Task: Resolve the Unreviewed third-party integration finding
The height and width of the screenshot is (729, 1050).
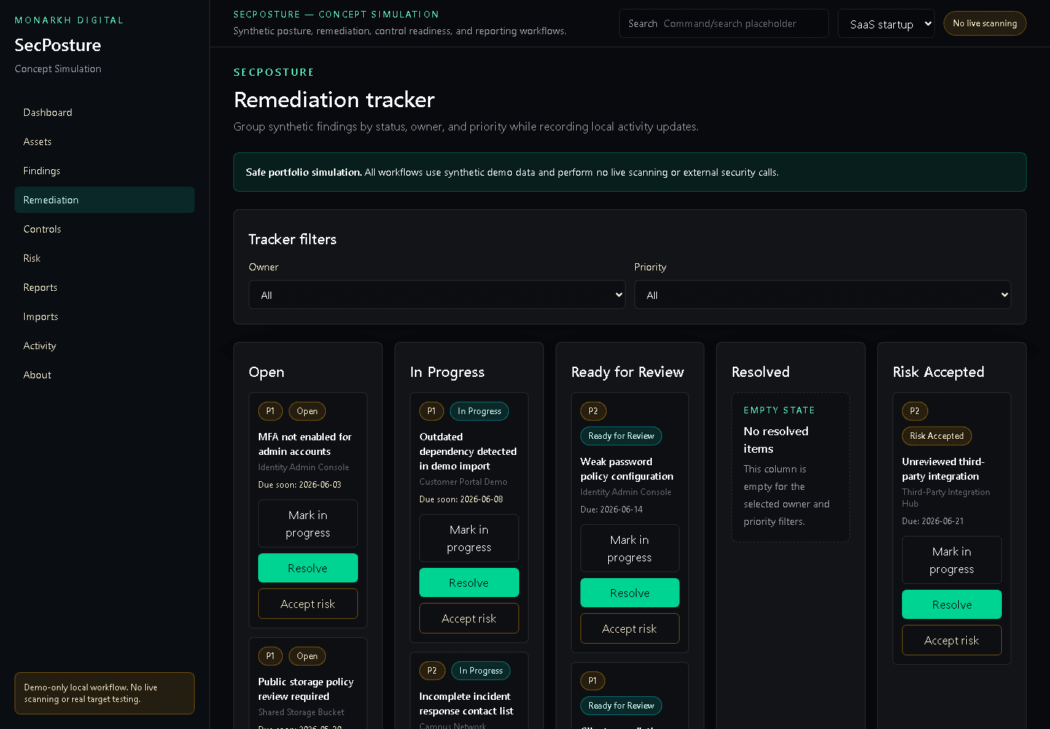Action: tap(952, 604)
